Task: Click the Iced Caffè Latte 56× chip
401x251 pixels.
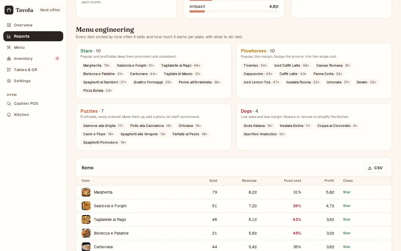Action: pyautogui.click(x=292, y=66)
